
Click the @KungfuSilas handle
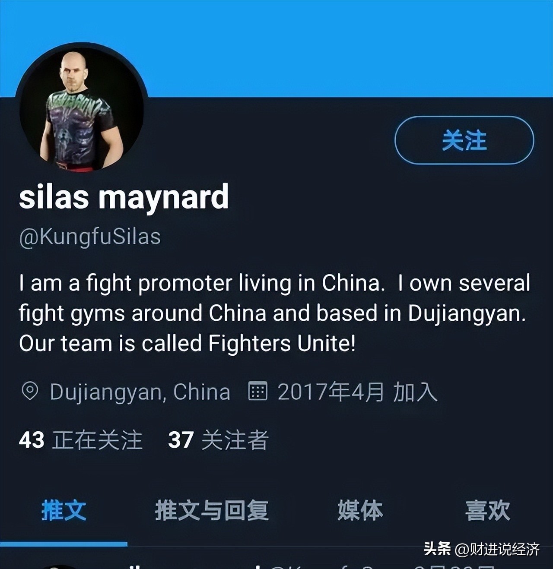pos(90,237)
